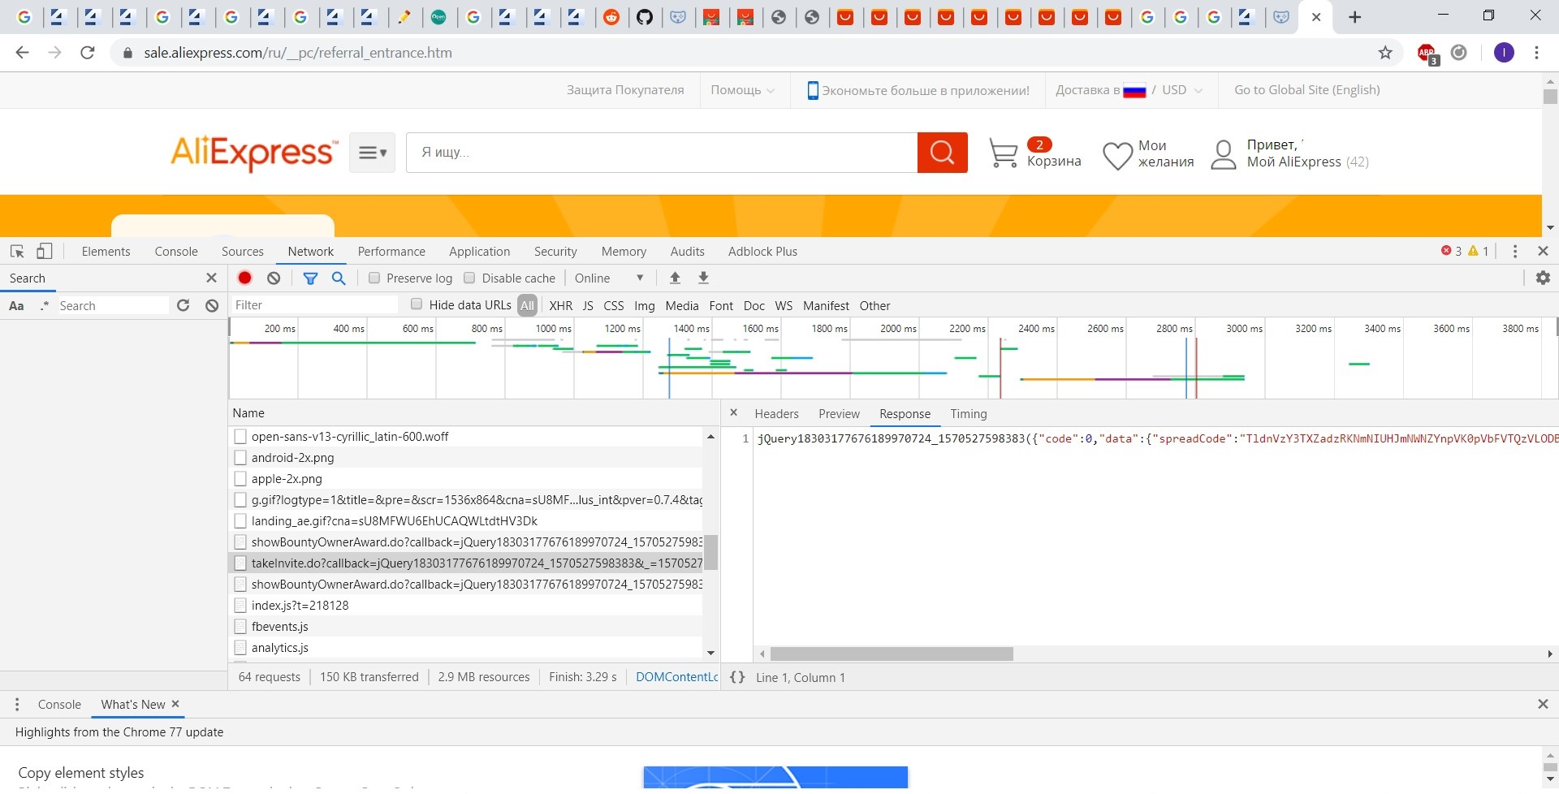This screenshot has height=794, width=1559.
Task: Export HAR file download arrow icon
Action: click(x=704, y=278)
